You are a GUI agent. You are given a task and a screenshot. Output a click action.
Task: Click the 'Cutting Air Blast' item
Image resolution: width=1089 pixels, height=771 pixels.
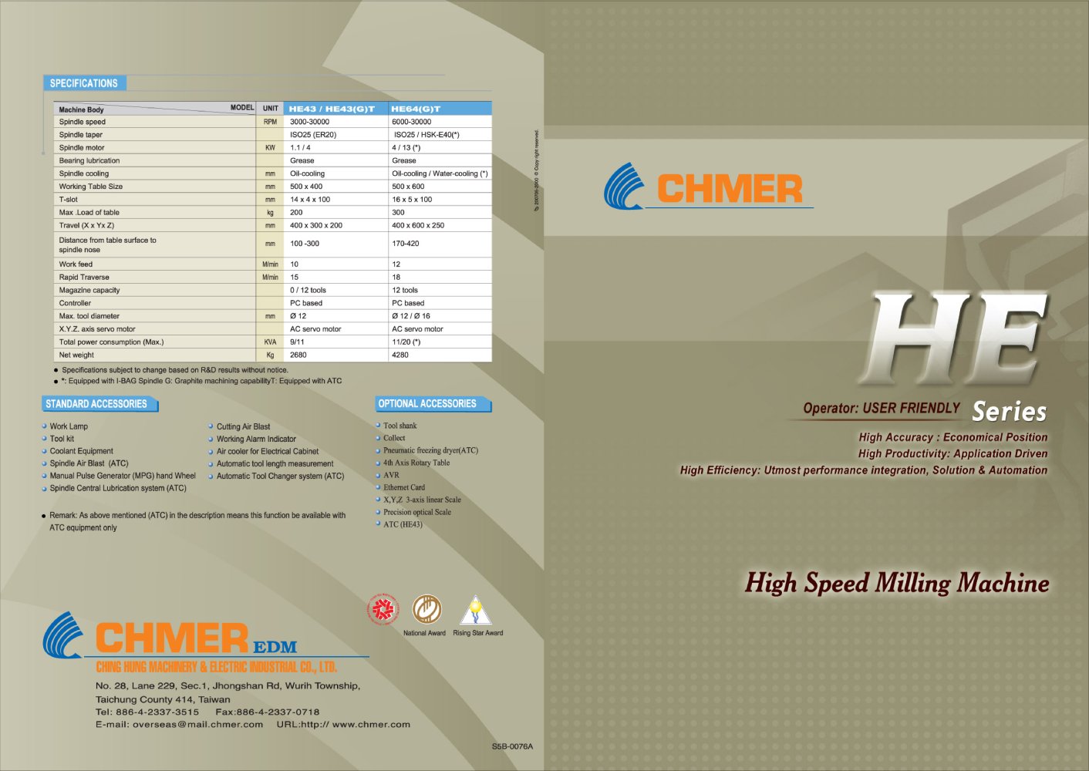point(244,426)
